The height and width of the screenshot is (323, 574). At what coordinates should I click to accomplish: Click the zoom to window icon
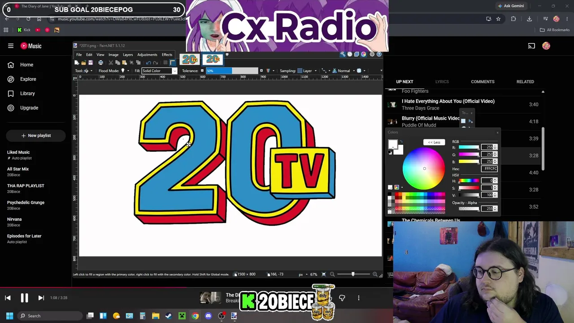[324, 275]
